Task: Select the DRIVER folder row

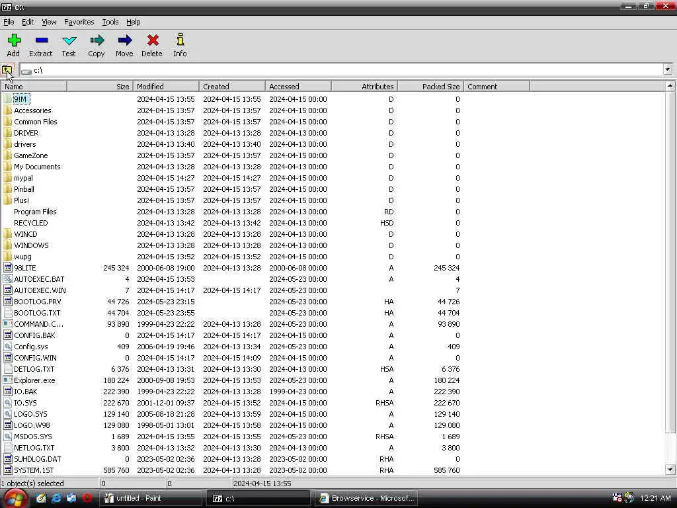Action: coord(231,132)
